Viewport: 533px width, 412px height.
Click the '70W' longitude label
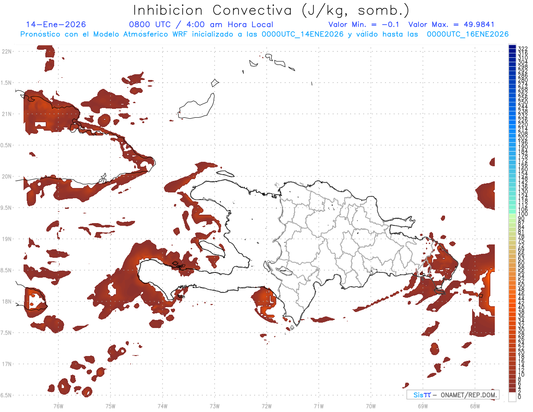tap(371, 406)
